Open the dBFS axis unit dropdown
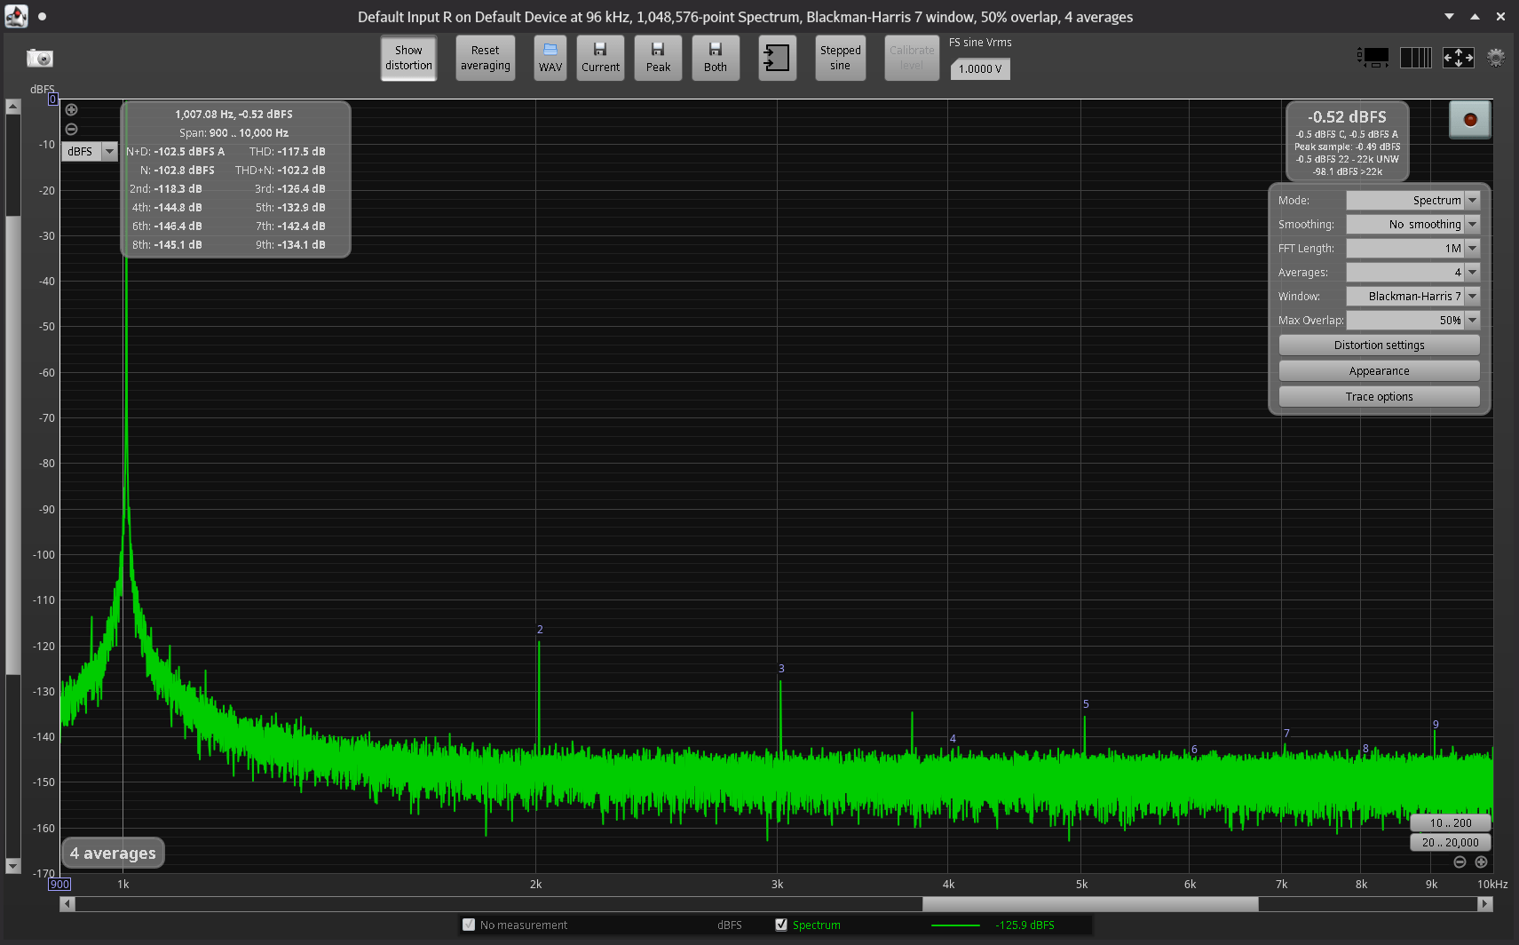Viewport: 1519px width, 945px height. coord(90,151)
